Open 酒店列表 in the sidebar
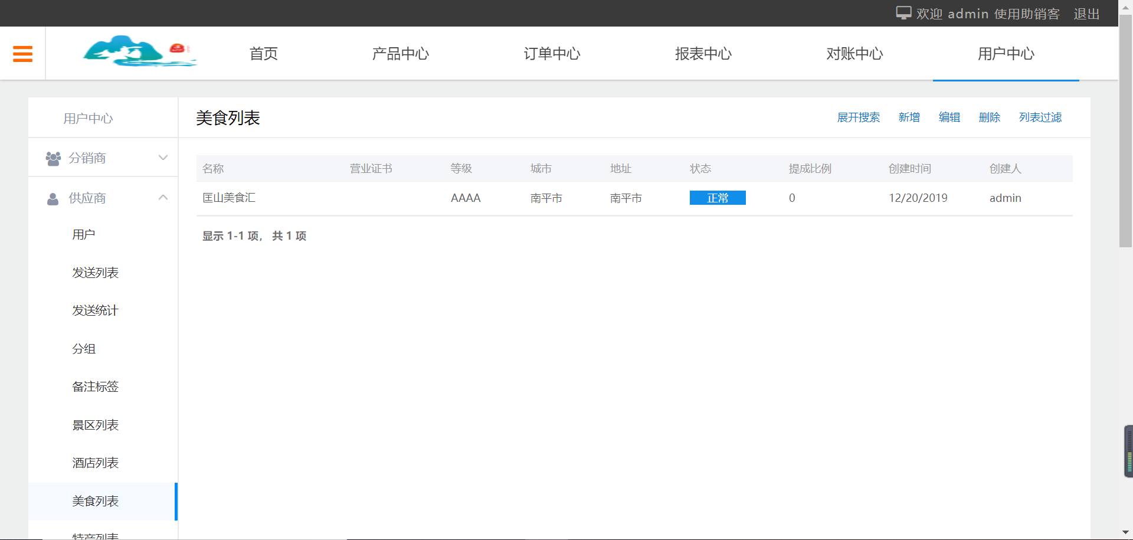The width and height of the screenshot is (1133, 540). point(95,463)
